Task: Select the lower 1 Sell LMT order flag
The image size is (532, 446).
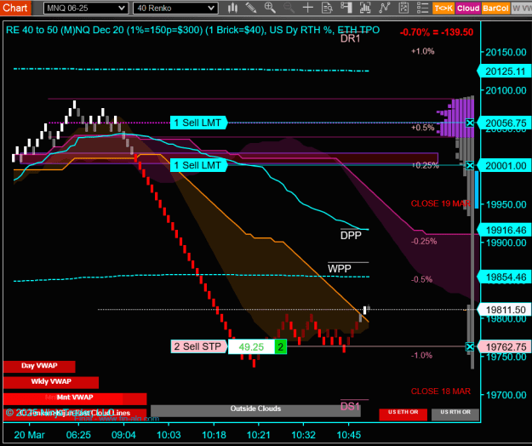Action: [x=198, y=165]
